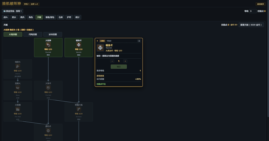Open the 角色 character tab
This screenshot has height=141, width=269.
pyautogui.click(x=31, y=17)
